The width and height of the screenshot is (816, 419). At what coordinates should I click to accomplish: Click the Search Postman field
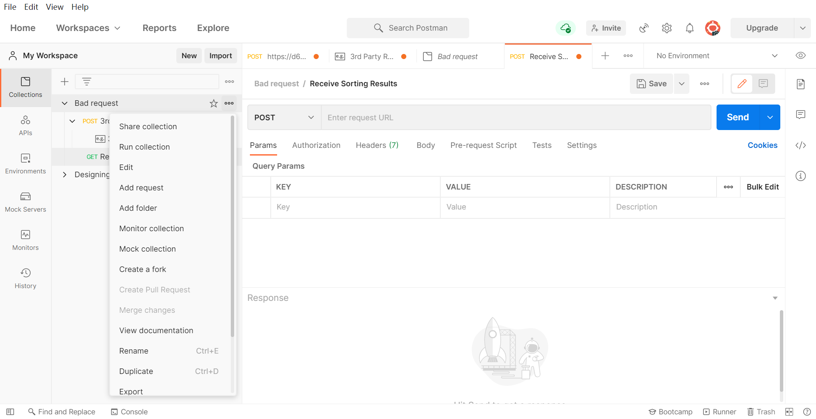point(408,28)
